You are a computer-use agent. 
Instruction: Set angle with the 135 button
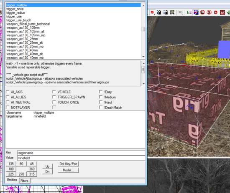tap(11, 164)
